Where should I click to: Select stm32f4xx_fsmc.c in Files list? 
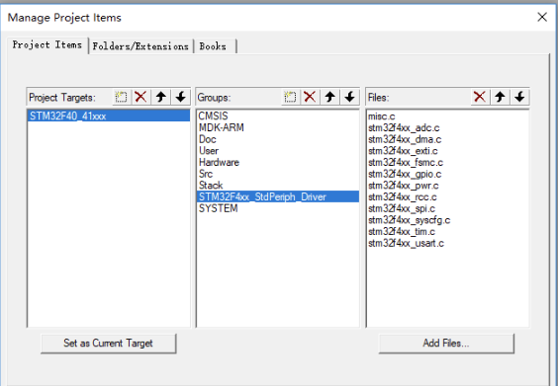click(x=447, y=162)
